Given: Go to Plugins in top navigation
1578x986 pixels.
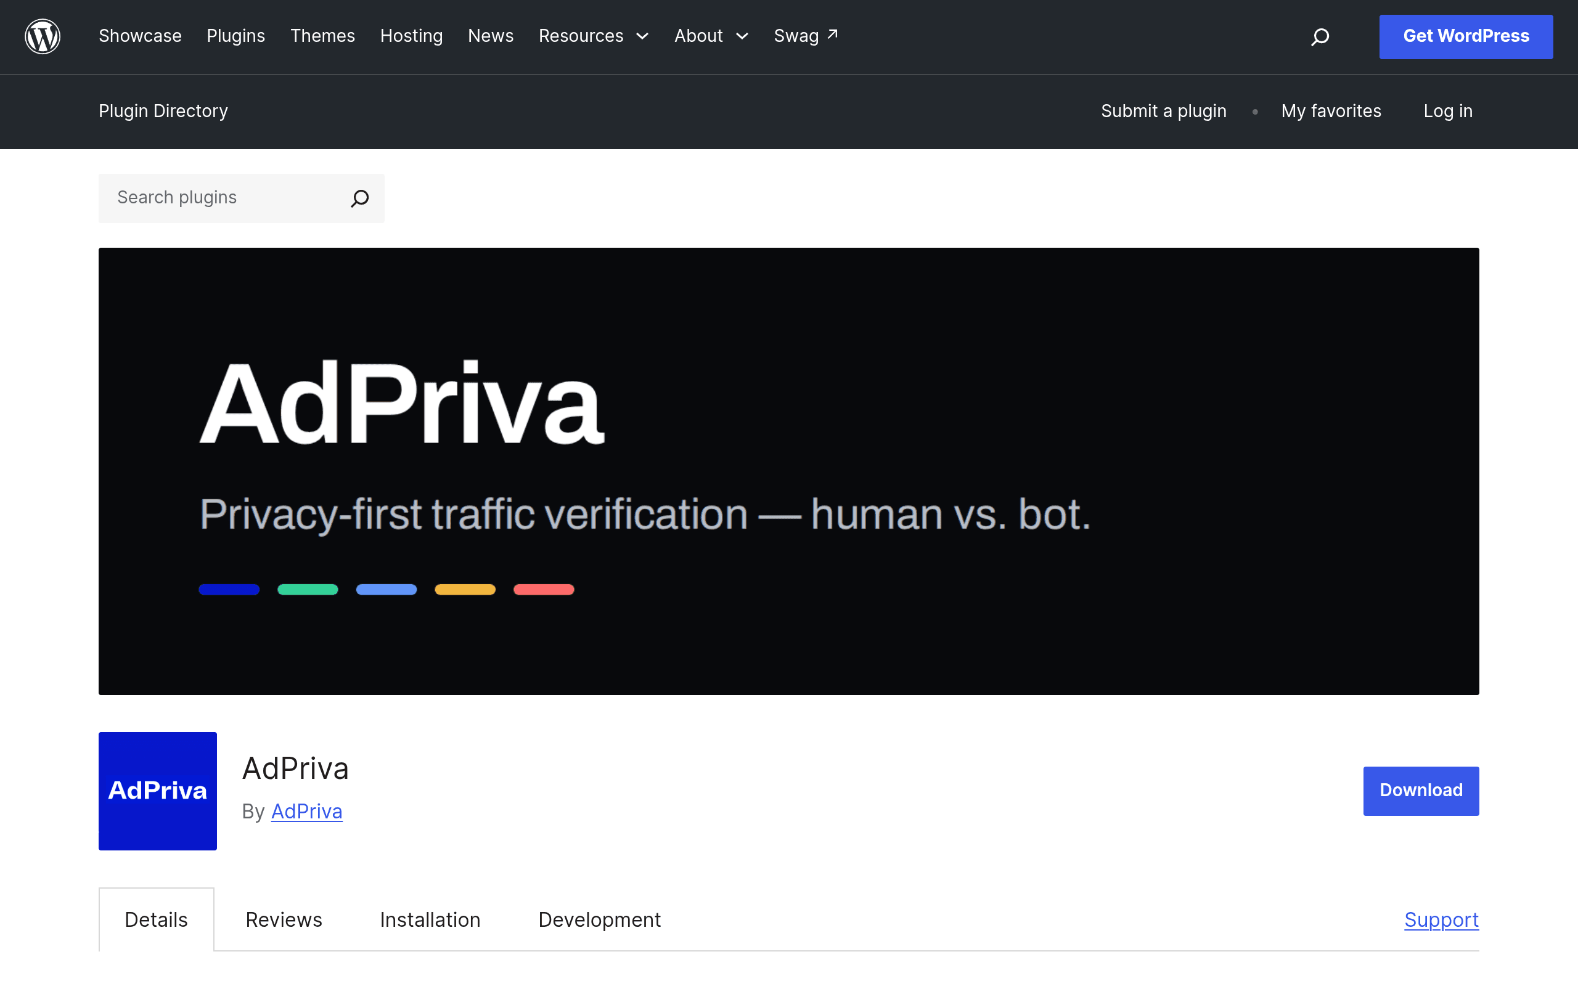Looking at the screenshot, I should pyautogui.click(x=236, y=36).
